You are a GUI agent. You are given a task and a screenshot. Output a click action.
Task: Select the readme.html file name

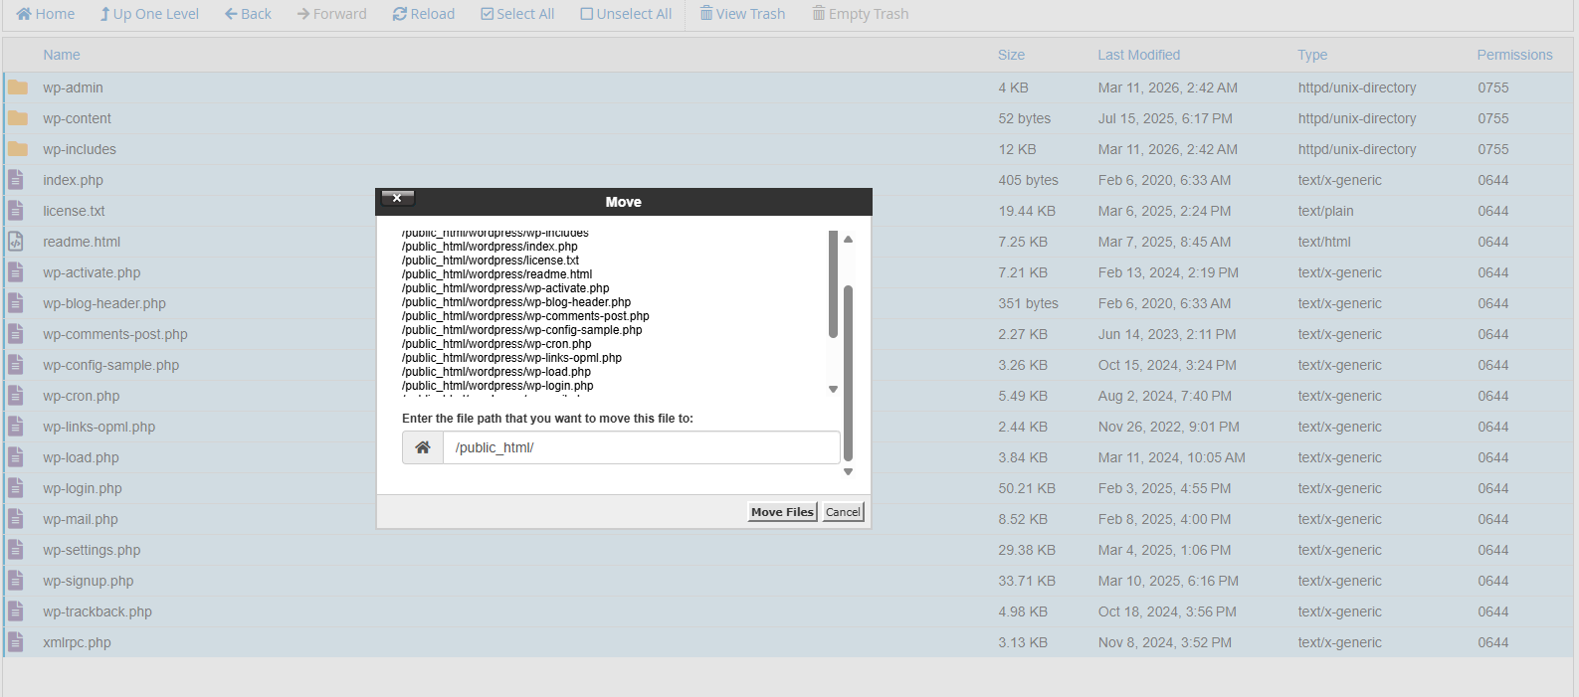coord(82,242)
